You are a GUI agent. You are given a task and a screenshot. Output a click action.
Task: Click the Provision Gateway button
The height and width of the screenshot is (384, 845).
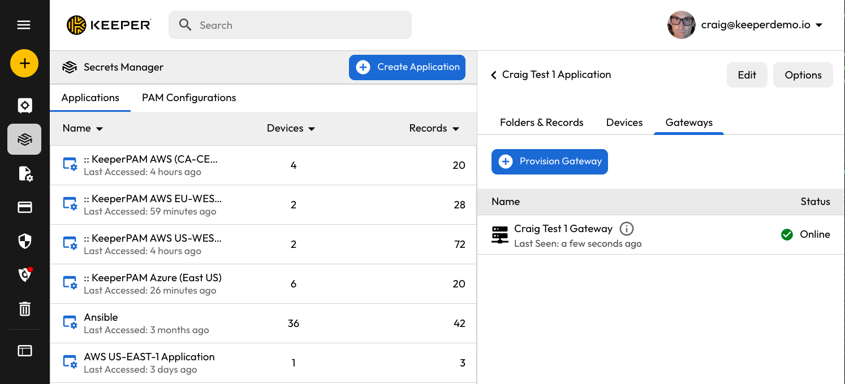coord(549,162)
